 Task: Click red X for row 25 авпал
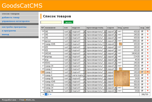point(148,41)
